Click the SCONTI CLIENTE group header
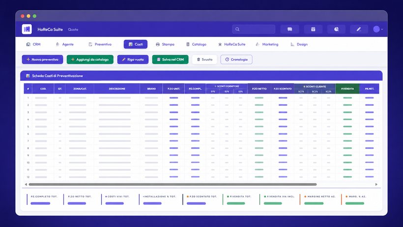The width and height of the screenshot is (403, 227). (315, 87)
